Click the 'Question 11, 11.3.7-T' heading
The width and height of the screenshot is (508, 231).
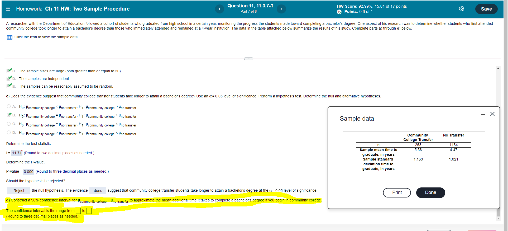pos(250,6)
